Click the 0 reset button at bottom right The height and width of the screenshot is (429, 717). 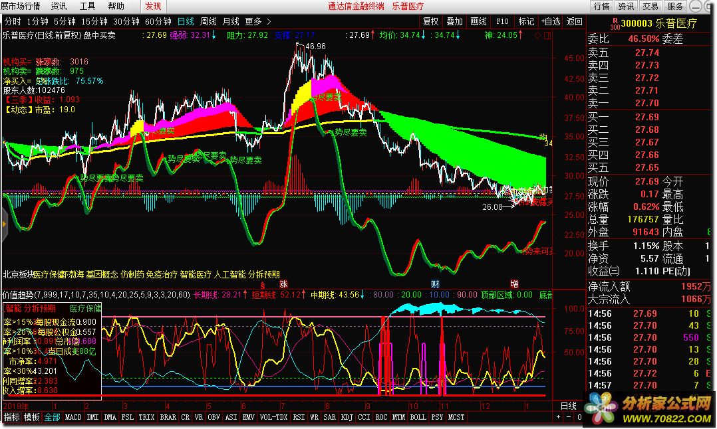point(579,417)
